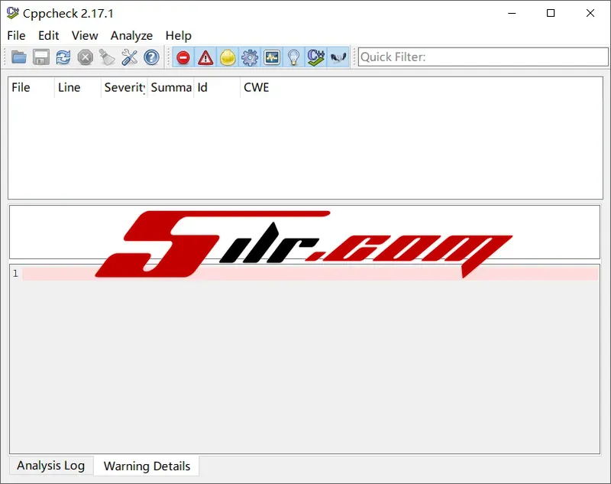Toggle the portability filter (blue gear icon)
611x484 pixels.
(x=250, y=57)
